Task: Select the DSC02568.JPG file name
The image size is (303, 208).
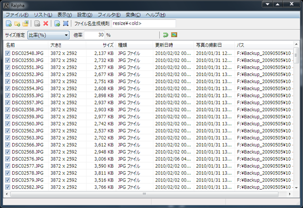Action: click(27, 152)
